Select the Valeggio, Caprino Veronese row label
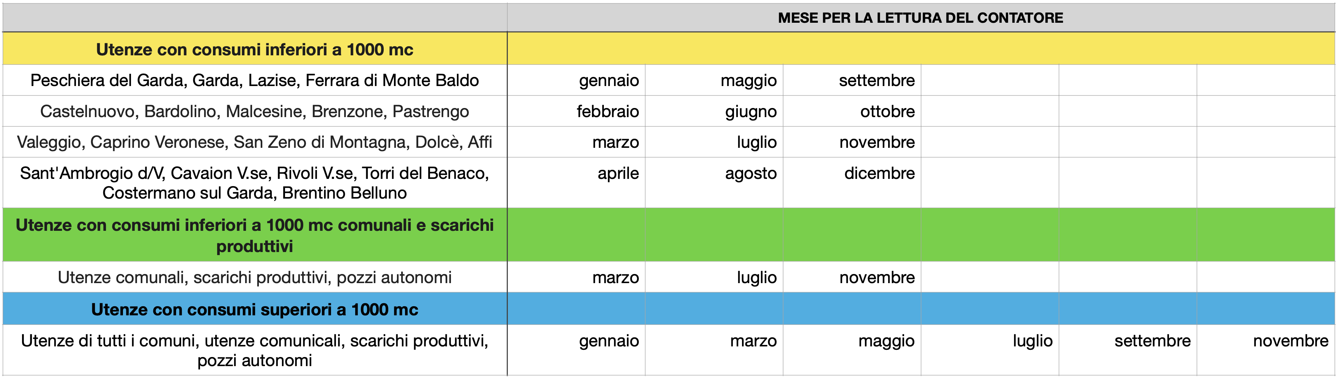The image size is (1339, 379). click(254, 142)
